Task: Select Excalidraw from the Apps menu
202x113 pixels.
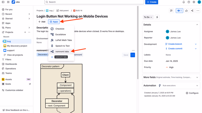Action: [61, 34]
